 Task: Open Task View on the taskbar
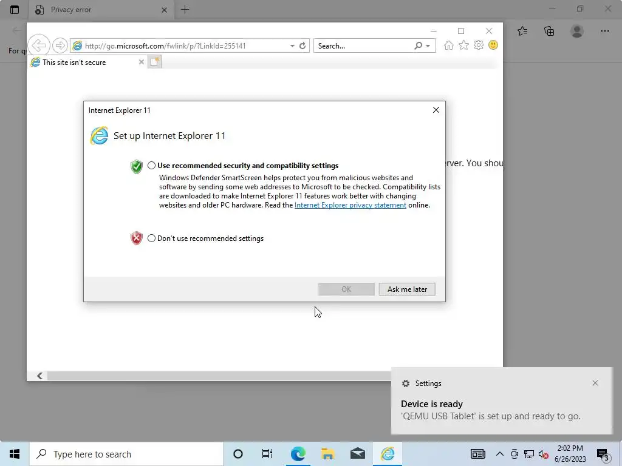tap(267, 454)
